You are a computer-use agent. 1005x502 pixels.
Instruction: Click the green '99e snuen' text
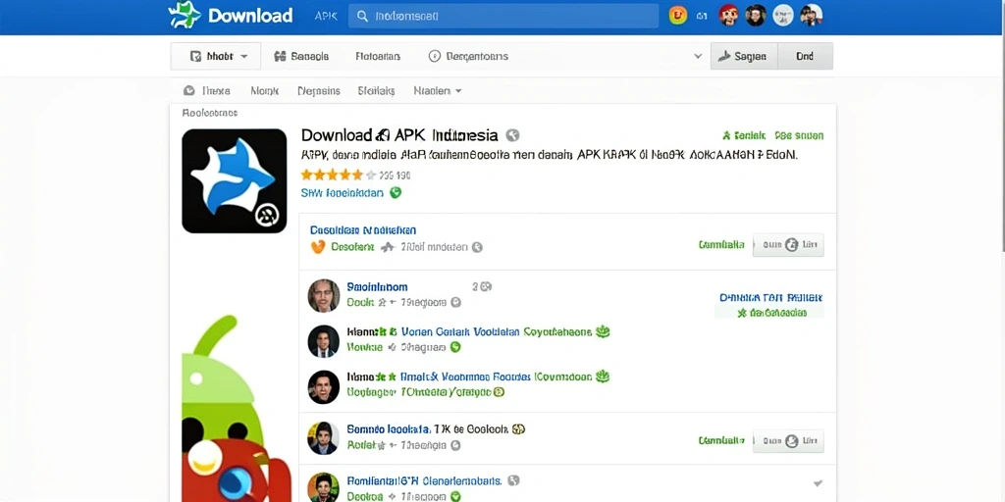pos(799,135)
